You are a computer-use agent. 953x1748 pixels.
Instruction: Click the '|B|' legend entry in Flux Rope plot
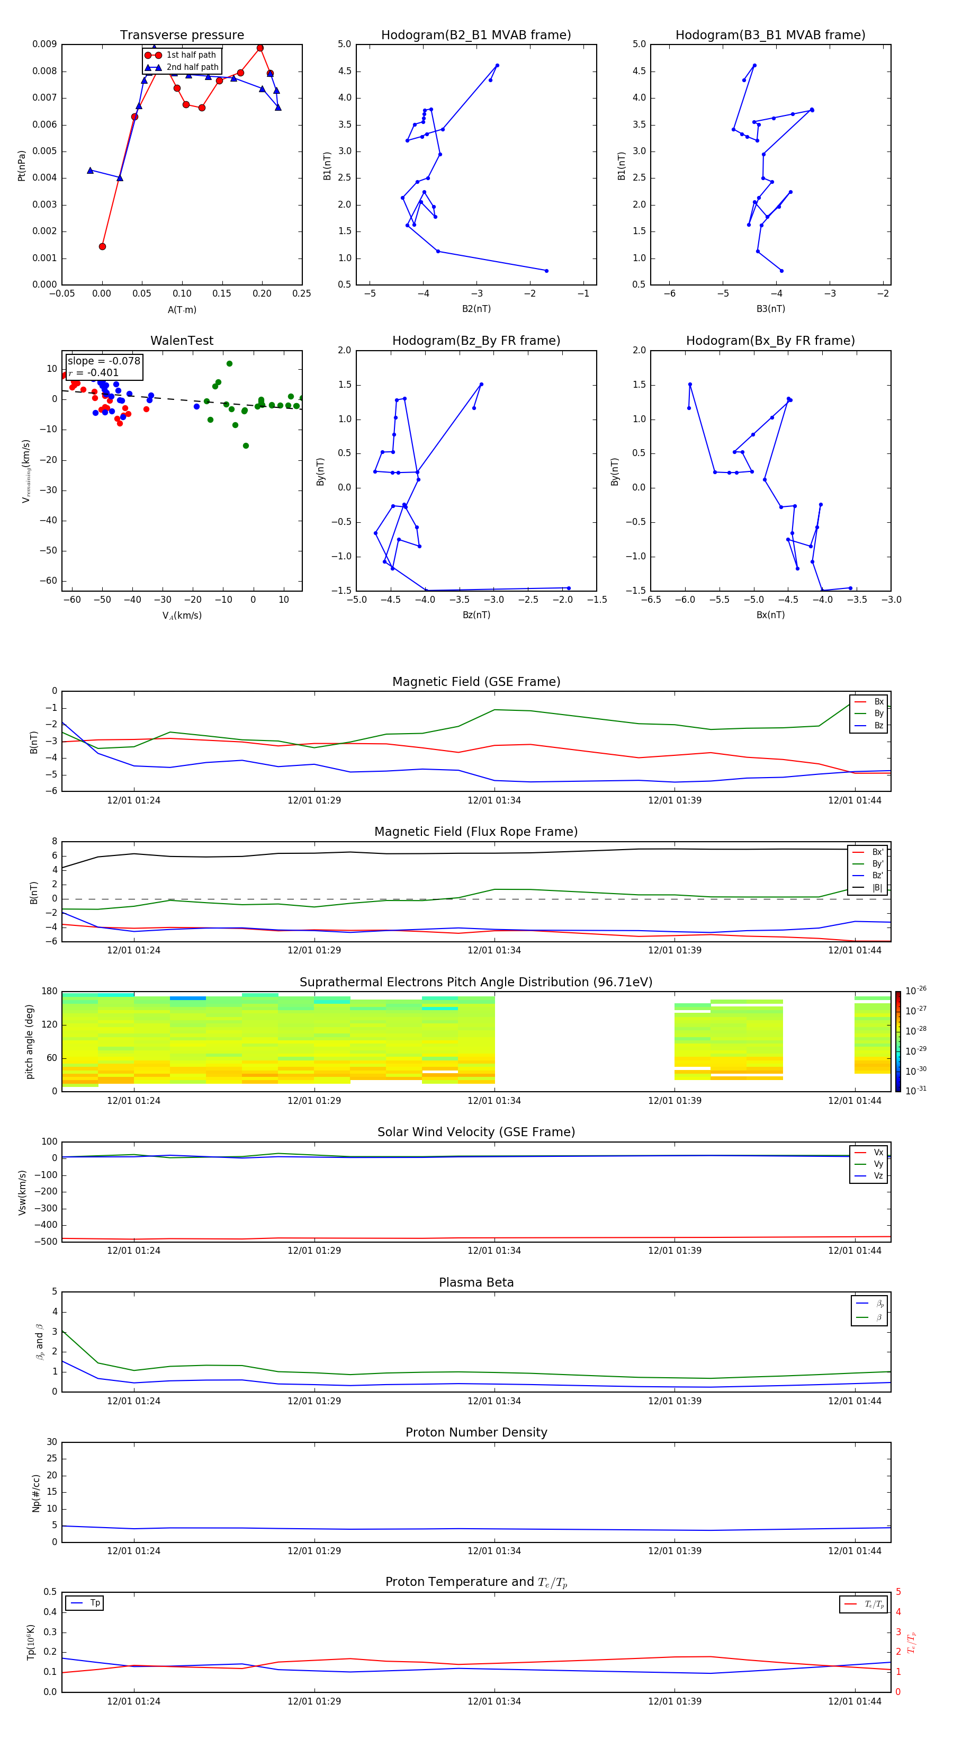[x=868, y=888]
